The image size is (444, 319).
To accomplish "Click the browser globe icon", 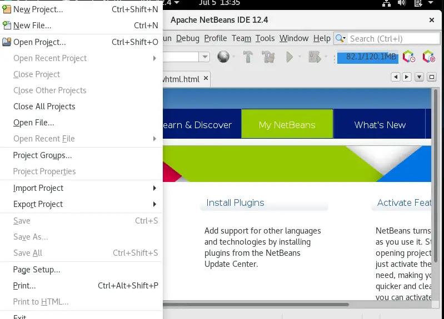I will tap(223, 57).
